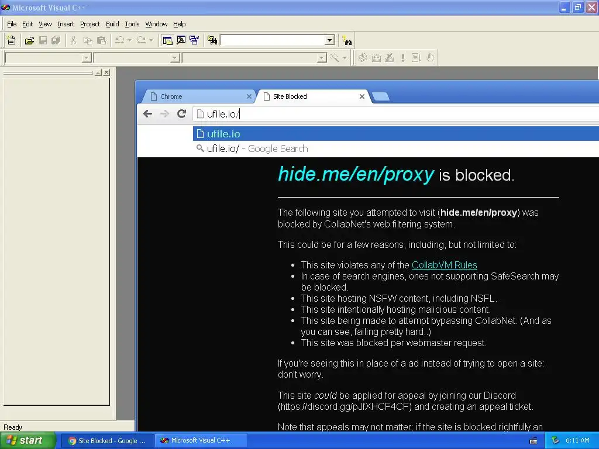This screenshot has width=599, height=449.
Task: Click the Build icon in build toolbar
Action: tap(376, 58)
